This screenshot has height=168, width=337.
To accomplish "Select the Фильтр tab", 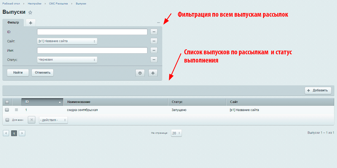I will (13, 23).
